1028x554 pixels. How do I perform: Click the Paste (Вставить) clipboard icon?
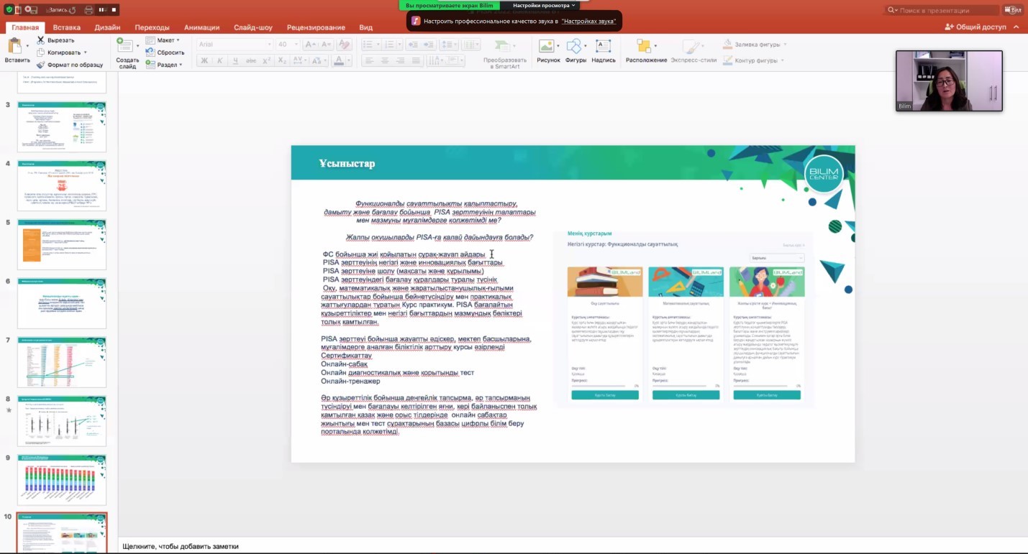point(14,45)
